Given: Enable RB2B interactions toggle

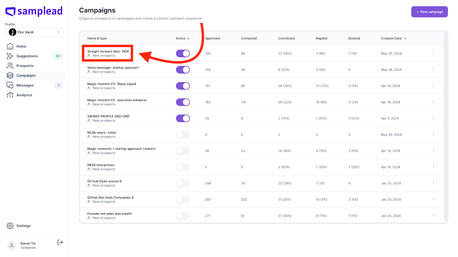Looking at the screenshot, I should [x=183, y=167].
